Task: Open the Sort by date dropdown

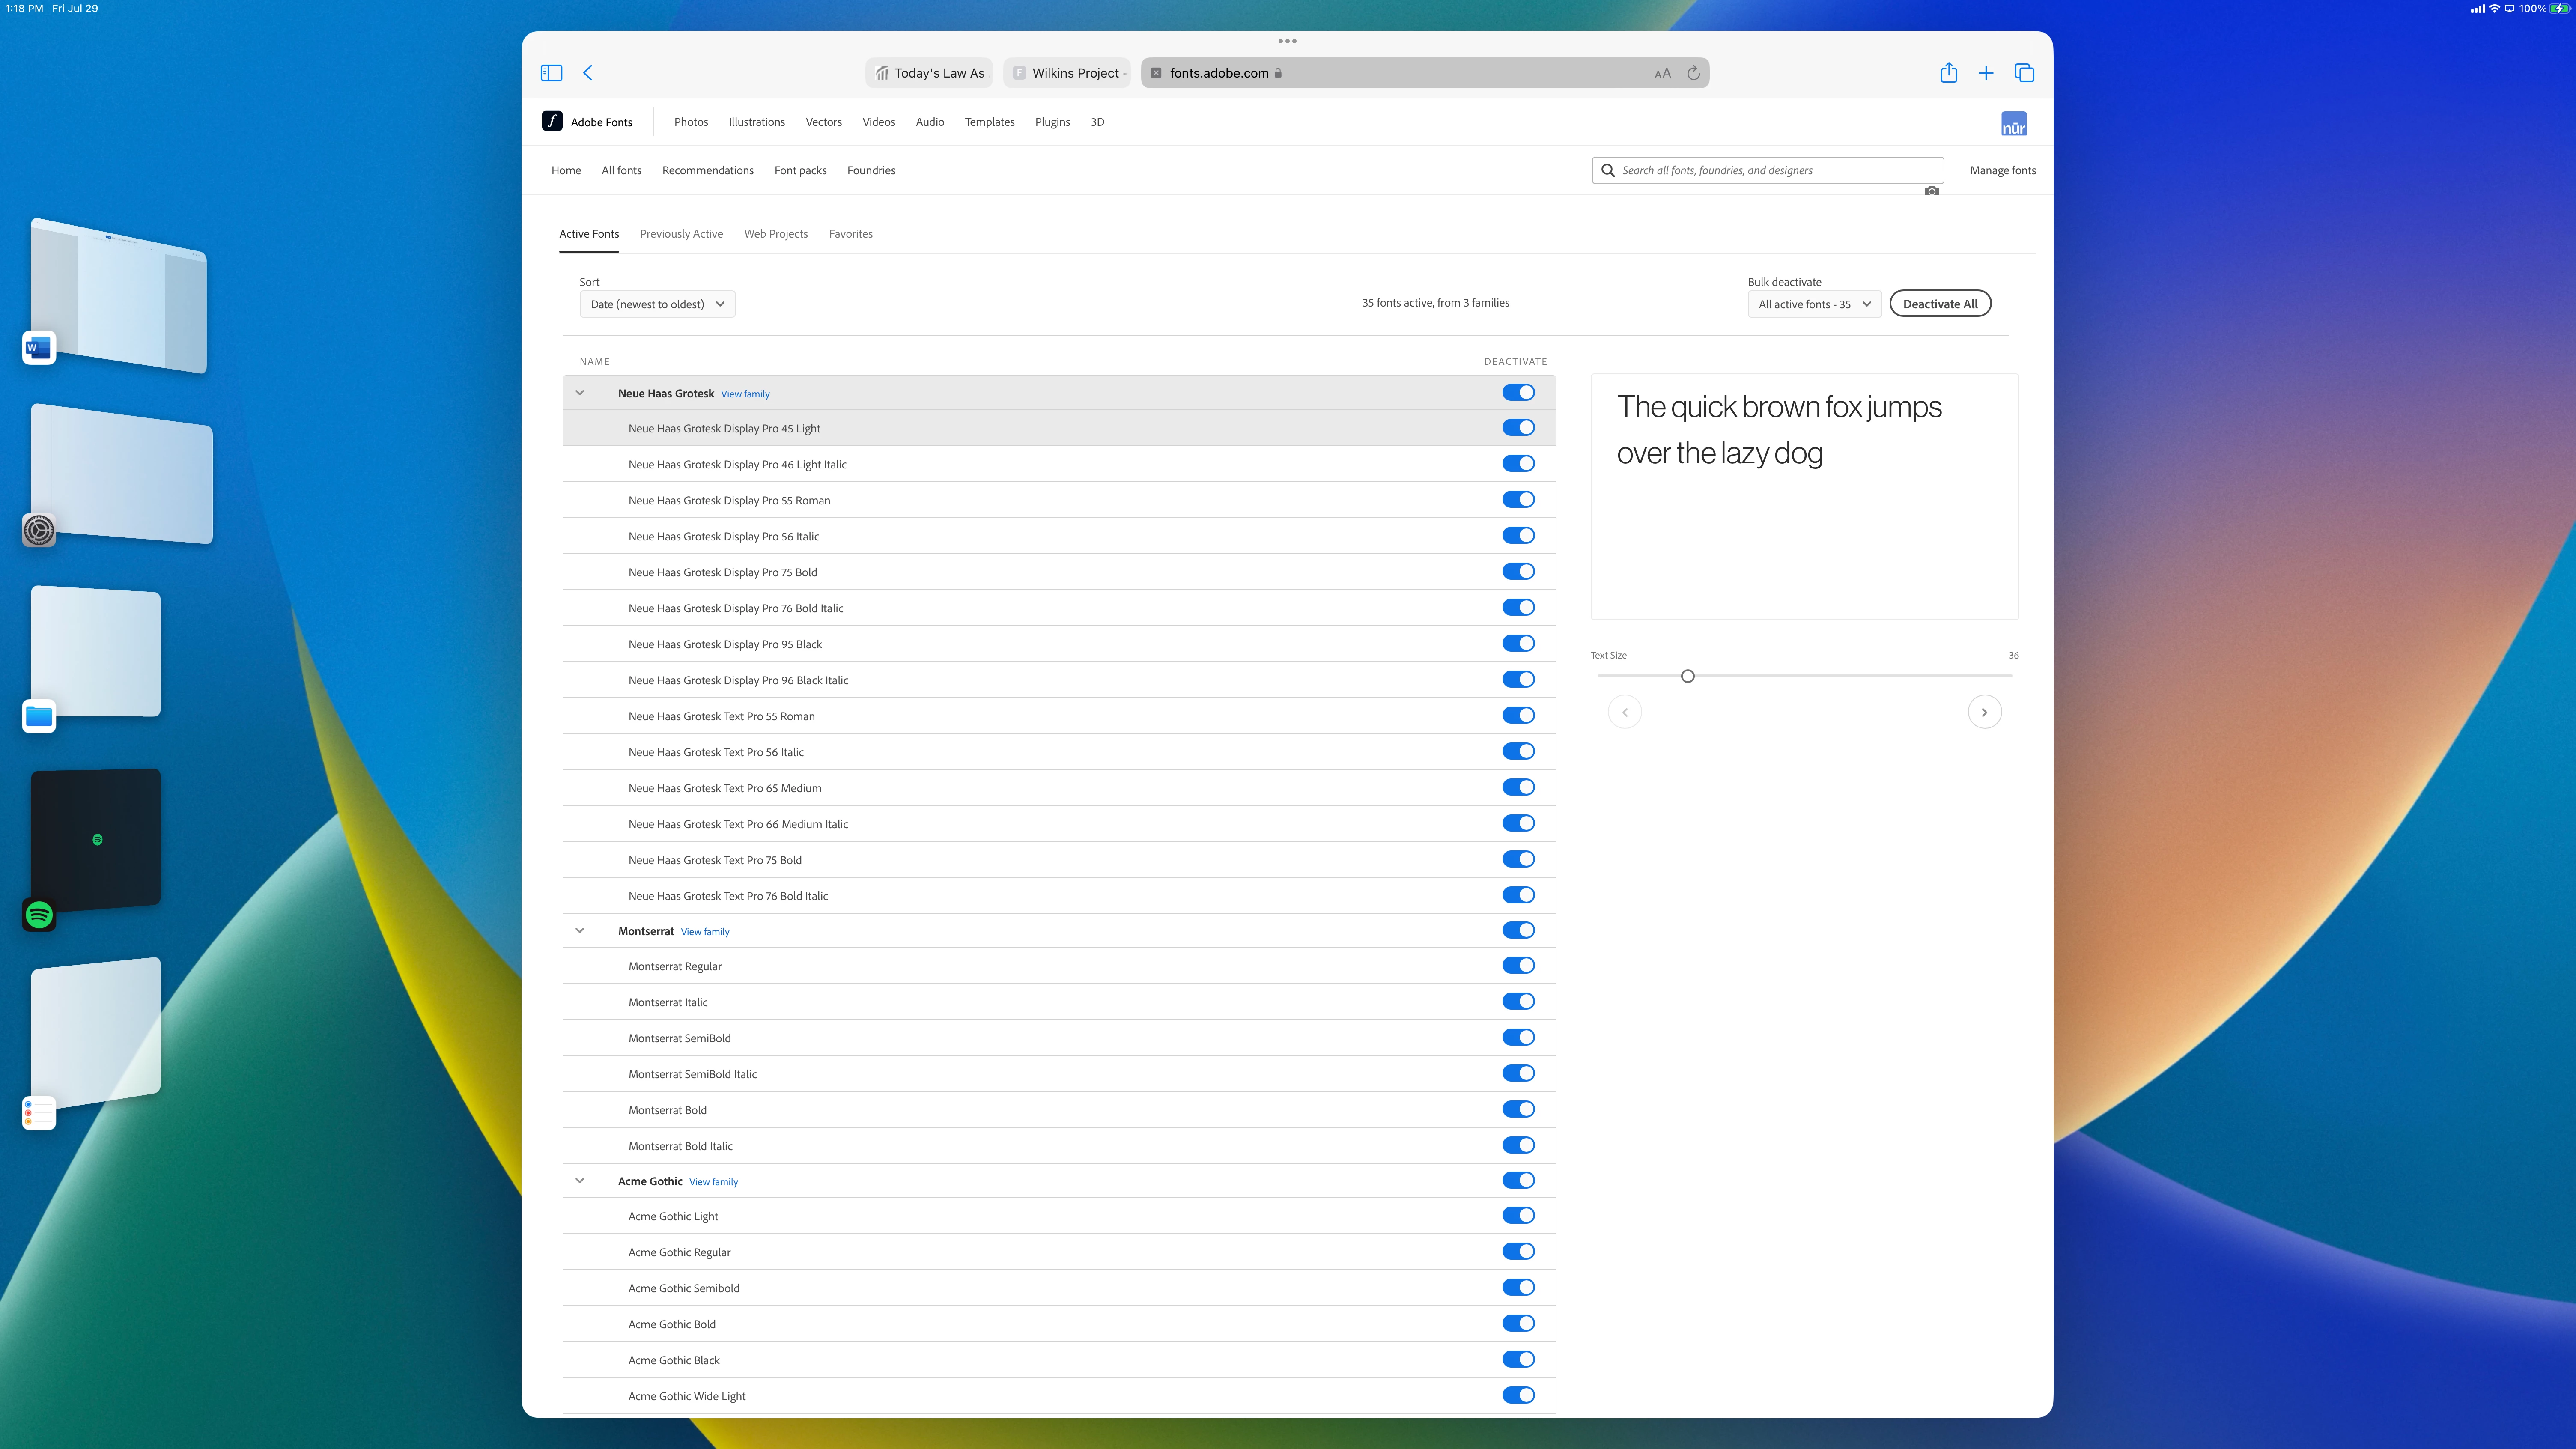Action: coord(657,304)
